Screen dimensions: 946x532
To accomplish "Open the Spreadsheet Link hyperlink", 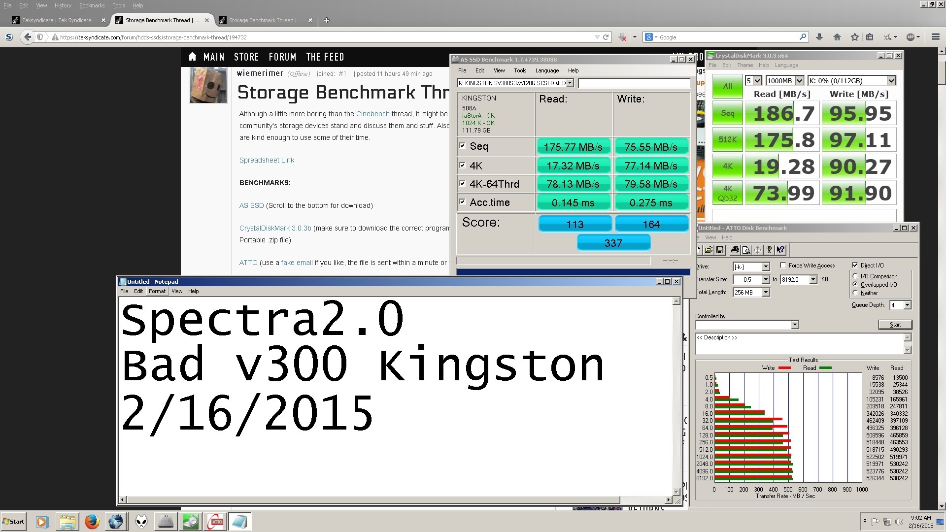I will (x=267, y=160).
